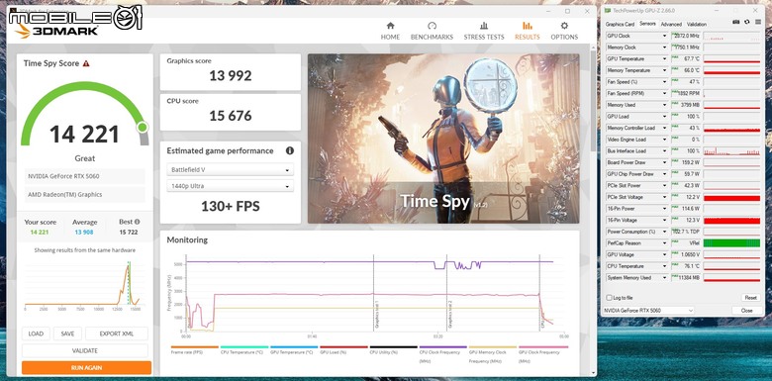
Task: Maximize the 3DMark window
Action: pos(568,11)
